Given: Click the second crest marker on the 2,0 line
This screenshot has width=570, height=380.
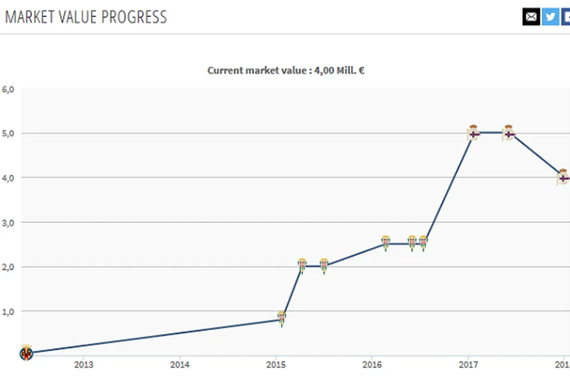Looking at the screenshot, I should point(324,266).
